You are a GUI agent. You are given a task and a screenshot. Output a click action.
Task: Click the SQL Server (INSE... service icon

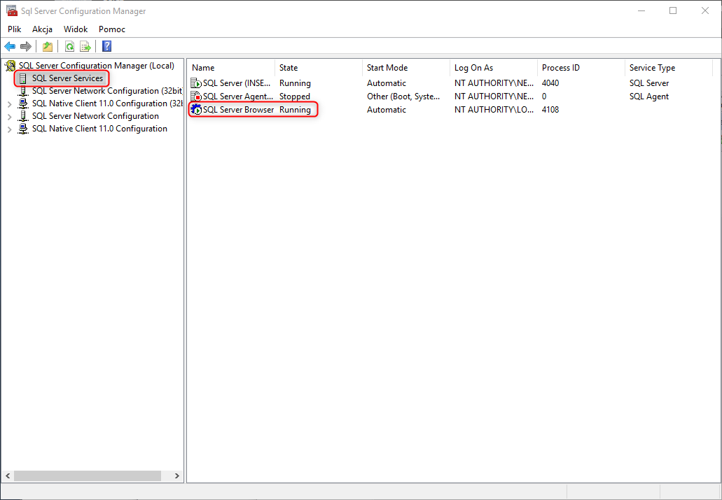point(196,83)
